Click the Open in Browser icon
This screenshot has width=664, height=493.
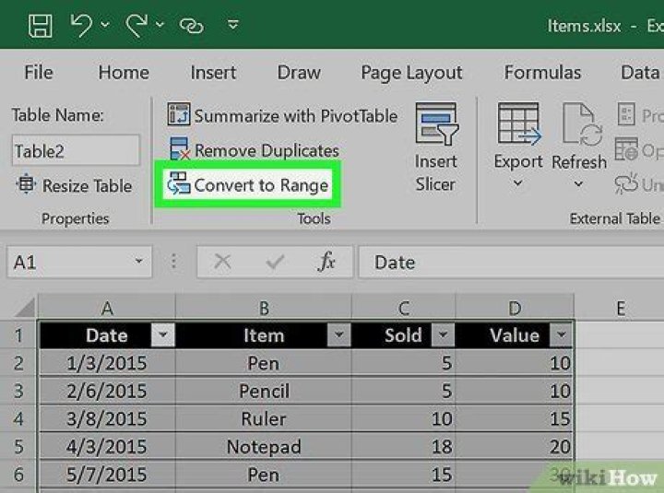[x=626, y=149]
